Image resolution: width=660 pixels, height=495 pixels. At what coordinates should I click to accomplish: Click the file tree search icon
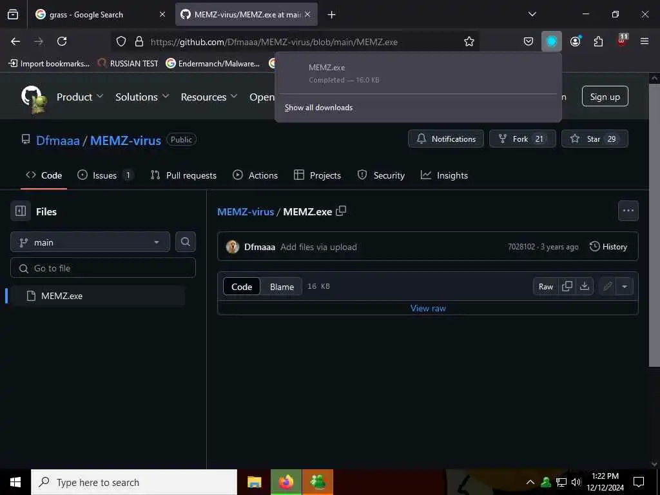(x=185, y=242)
